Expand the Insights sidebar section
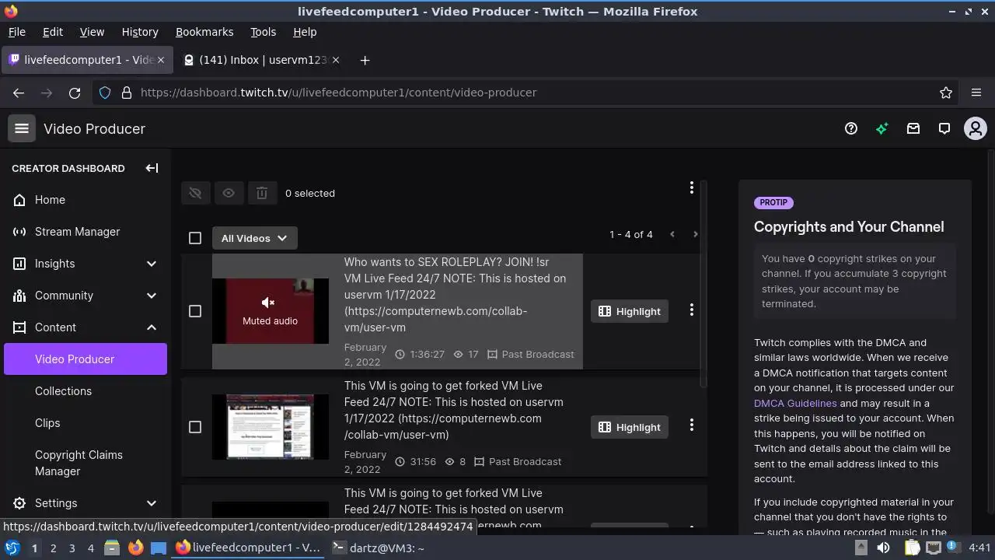The image size is (995, 560). pyautogui.click(x=152, y=264)
